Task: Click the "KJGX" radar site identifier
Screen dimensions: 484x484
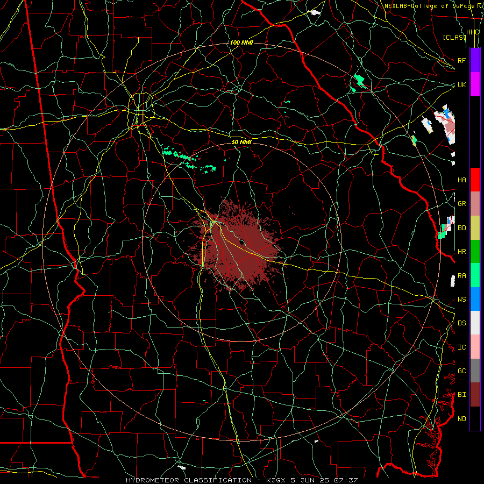Action: [x=276, y=480]
